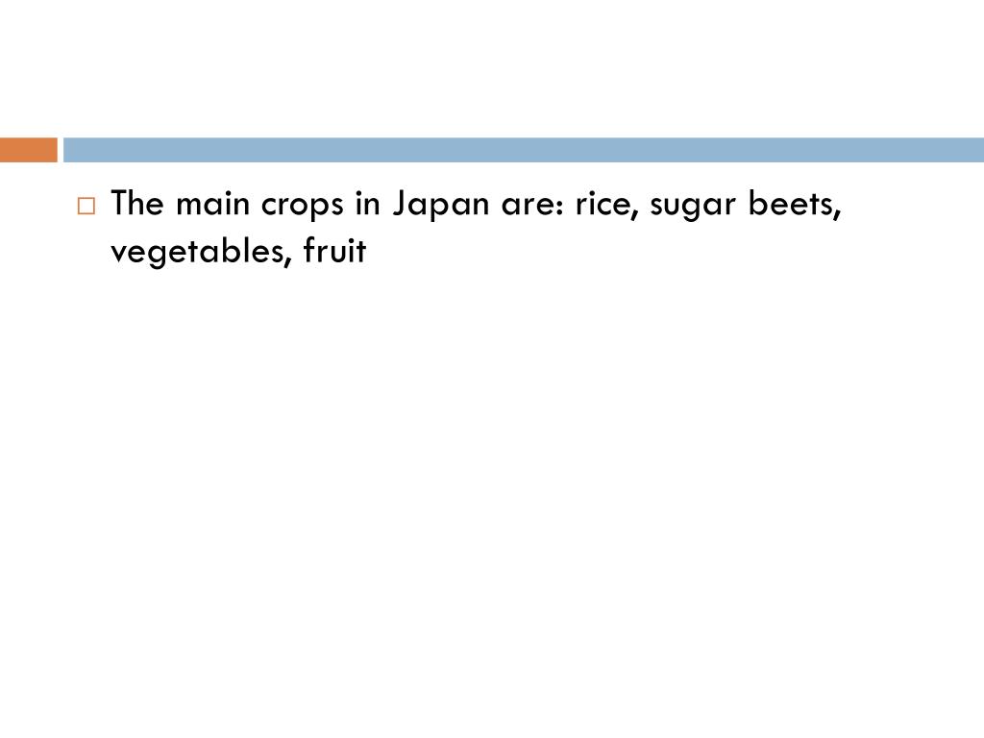Click the word "The" in the bullet

(x=137, y=204)
